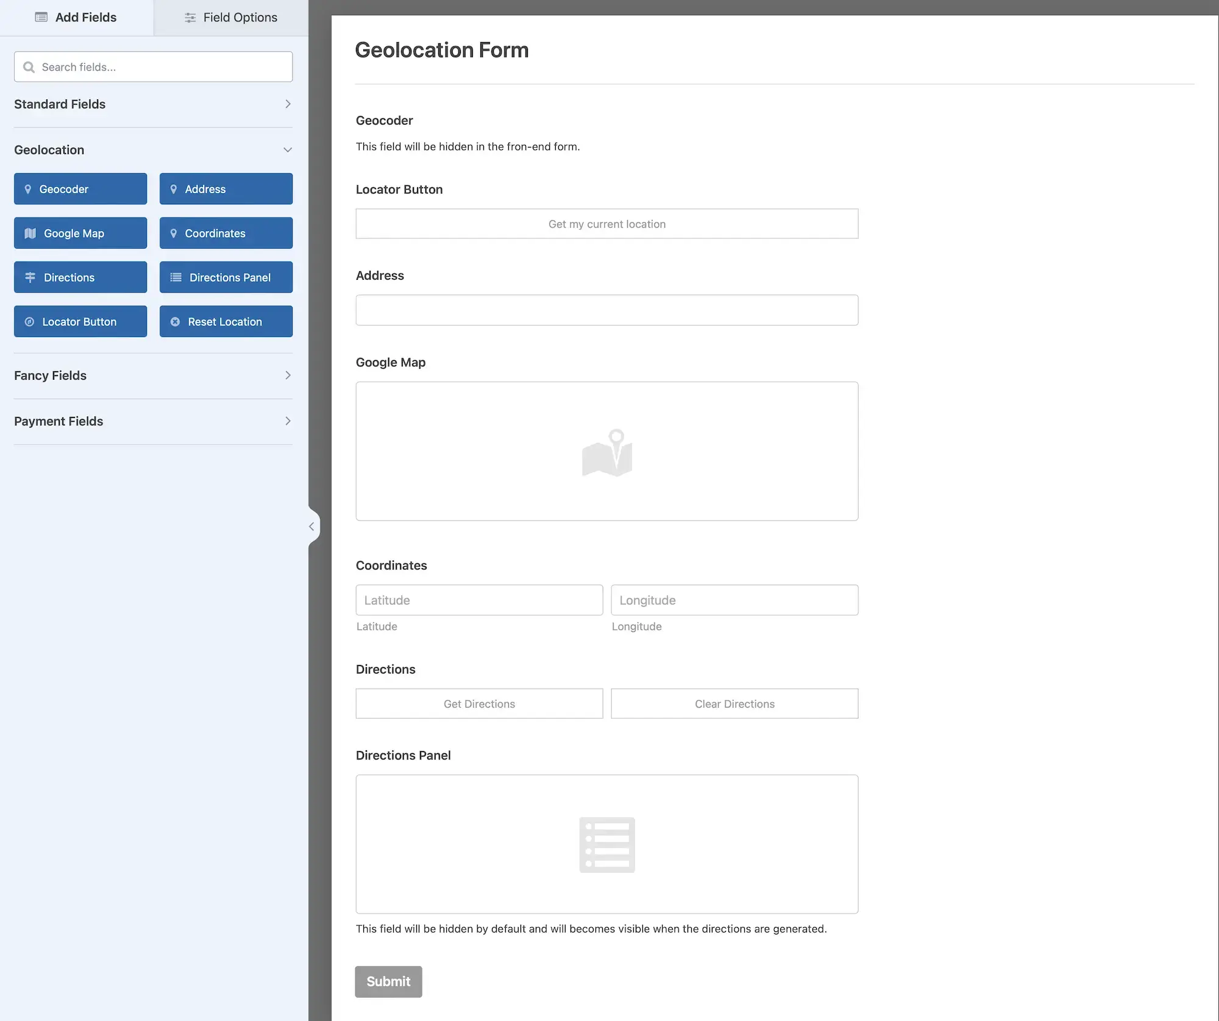Click the Locator Button compass icon

(29, 322)
